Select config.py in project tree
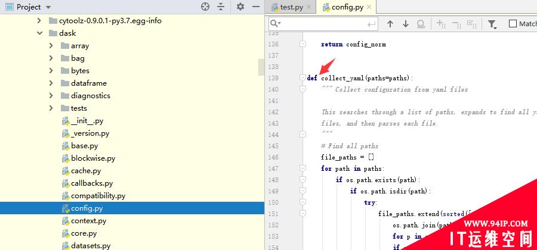Screen dimensions: 537x250 132,208
